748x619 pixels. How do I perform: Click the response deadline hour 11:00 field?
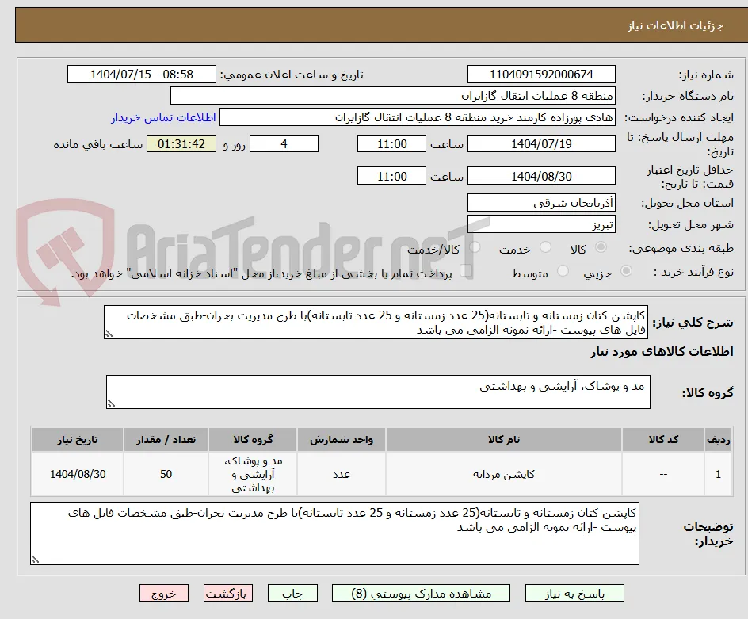[x=391, y=143]
